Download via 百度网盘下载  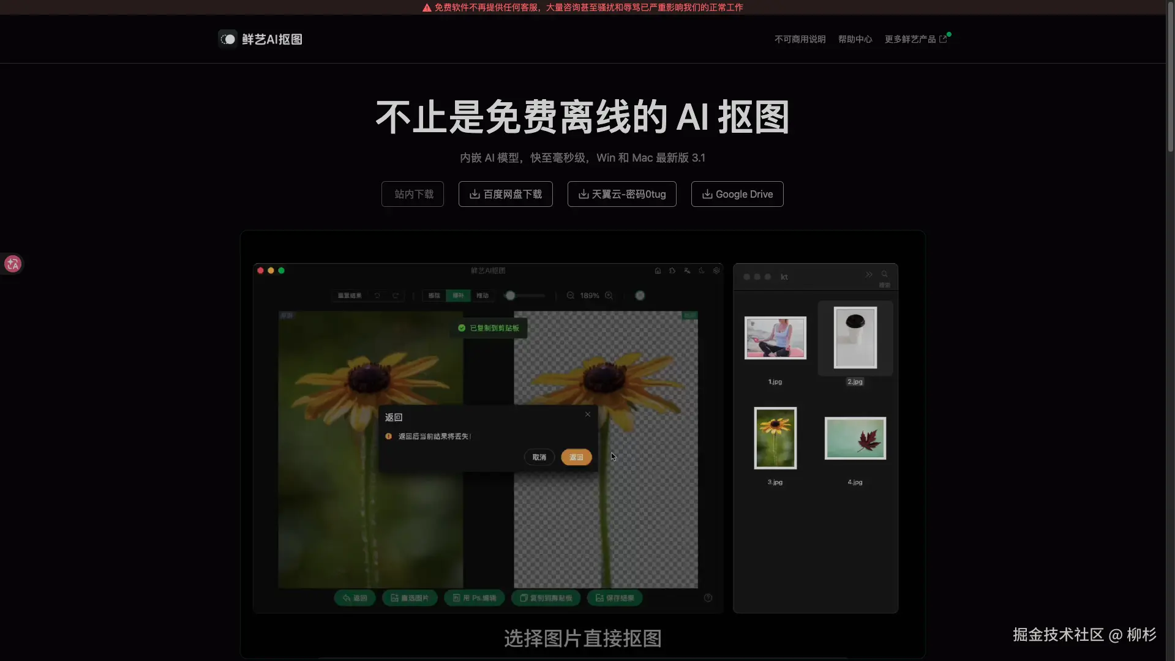(506, 194)
